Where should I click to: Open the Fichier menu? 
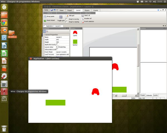coord(46,10)
